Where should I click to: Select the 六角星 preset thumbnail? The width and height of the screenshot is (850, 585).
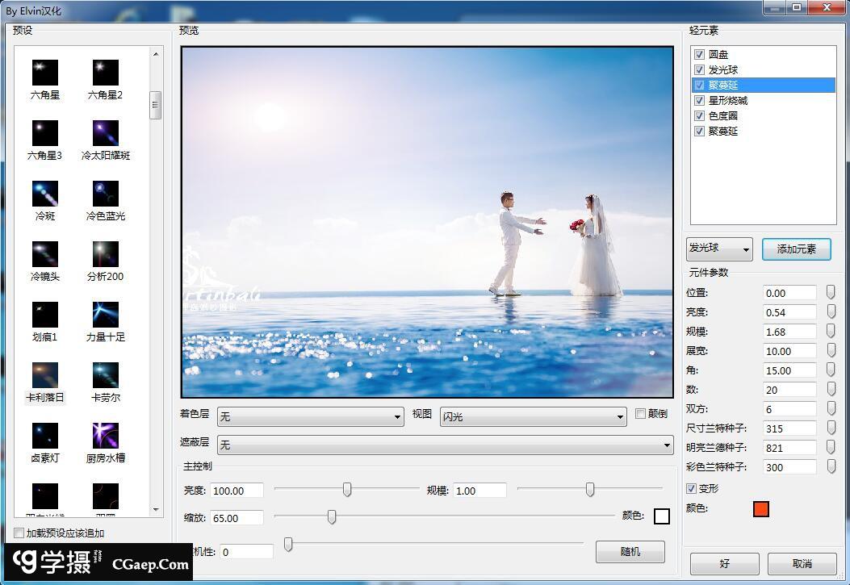[45, 73]
